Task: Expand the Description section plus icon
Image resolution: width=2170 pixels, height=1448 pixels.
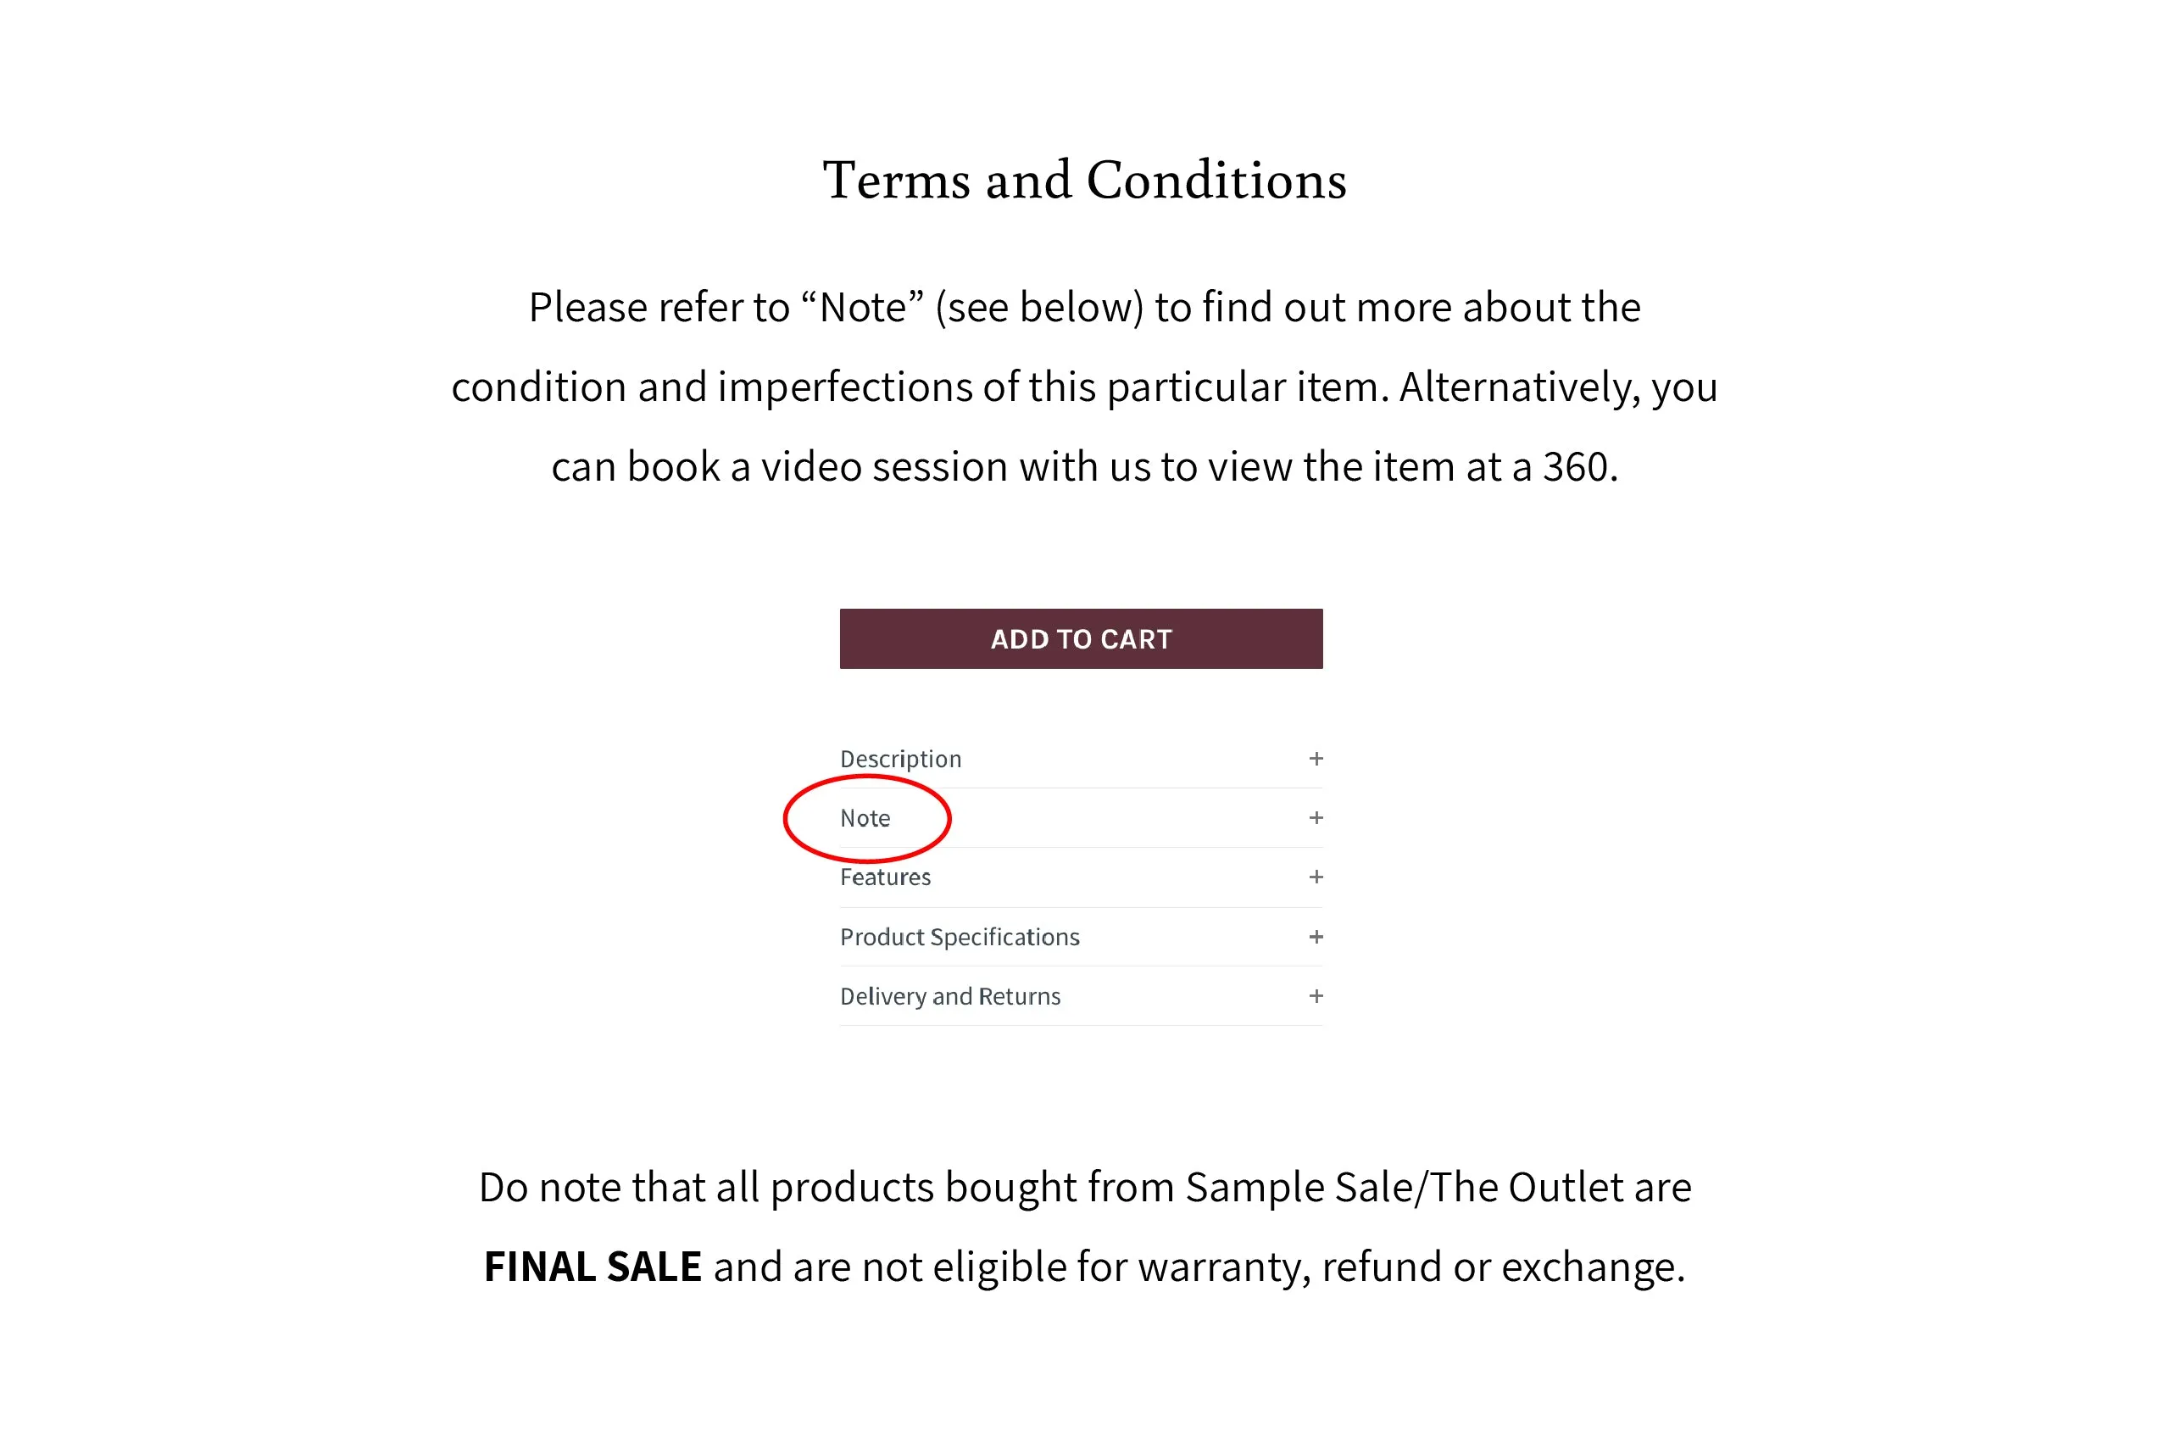Action: coord(1315,758)
